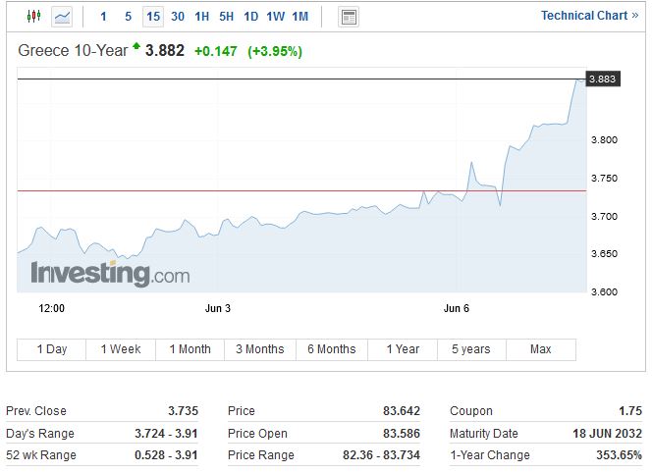
Task: Click the 3.883 current price marker
Action: click(602, 79)
